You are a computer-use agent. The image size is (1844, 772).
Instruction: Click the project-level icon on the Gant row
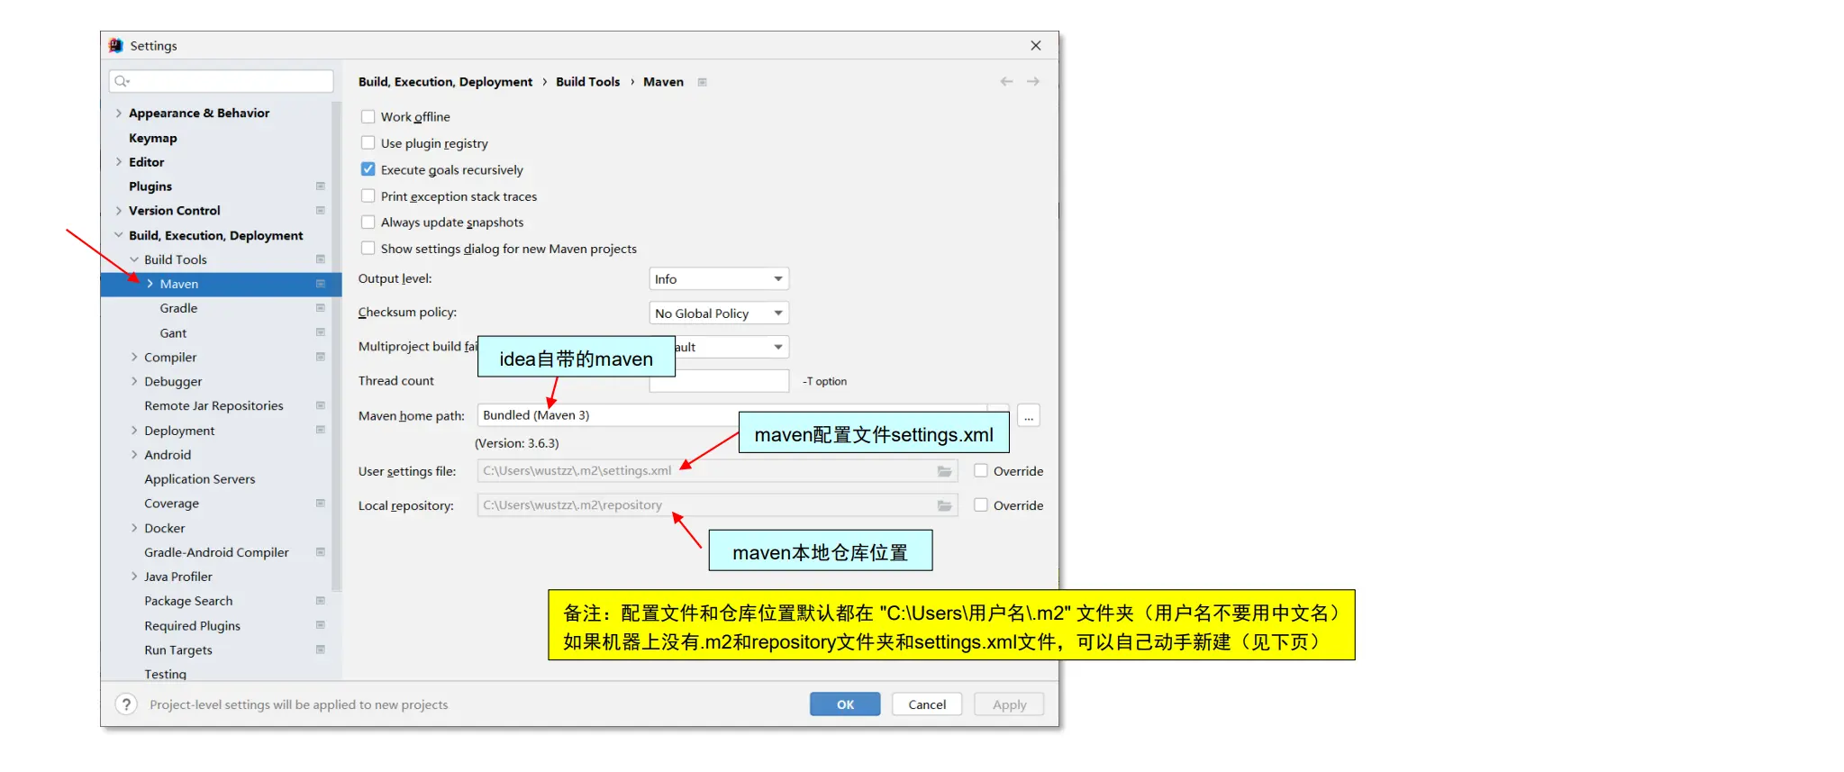[320, 332]
